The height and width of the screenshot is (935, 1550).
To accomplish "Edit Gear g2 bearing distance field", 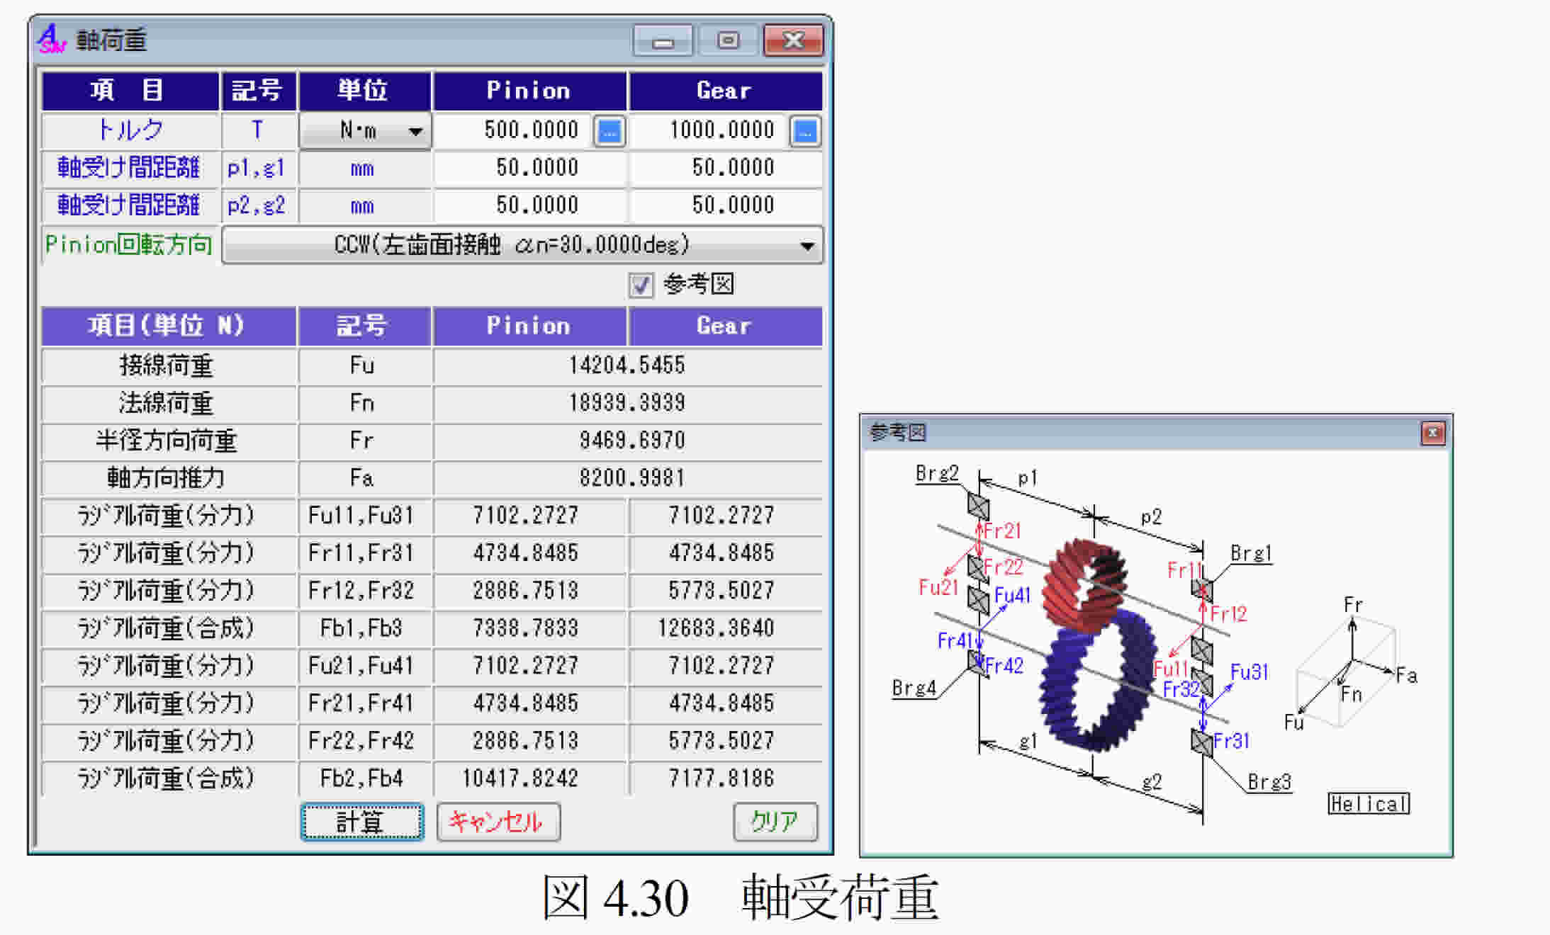I will click(726, 205).
